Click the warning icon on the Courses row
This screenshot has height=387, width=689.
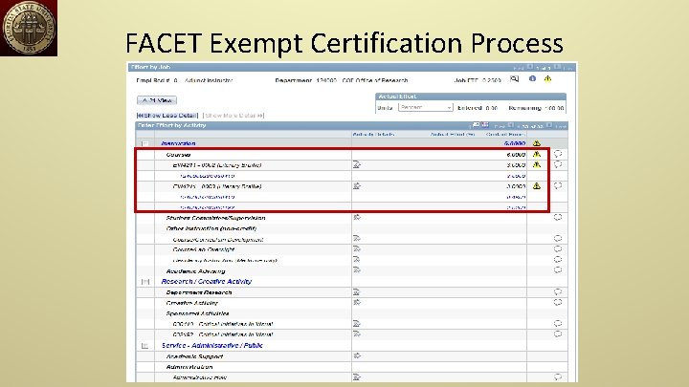point(537,155)
